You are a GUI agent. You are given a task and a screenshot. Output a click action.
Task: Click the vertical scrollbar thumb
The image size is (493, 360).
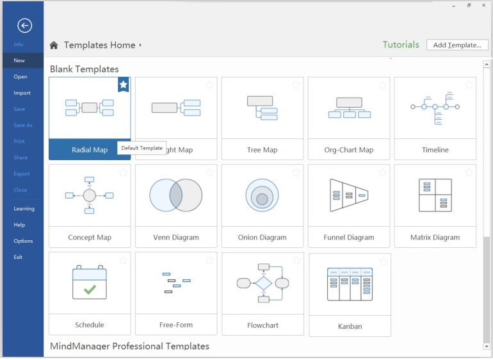487,288
